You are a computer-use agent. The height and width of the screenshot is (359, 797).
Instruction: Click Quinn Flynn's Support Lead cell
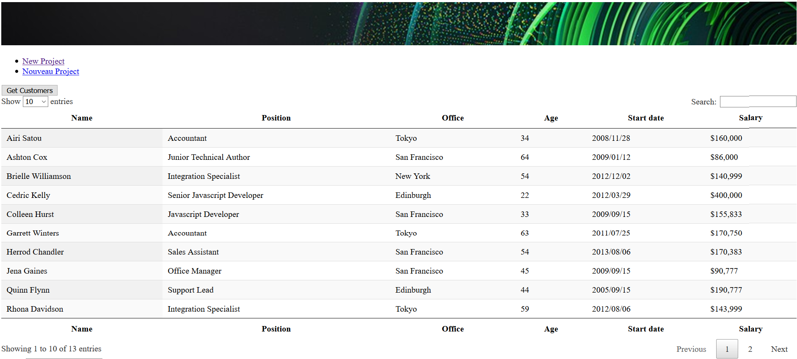tap(190, 290)
